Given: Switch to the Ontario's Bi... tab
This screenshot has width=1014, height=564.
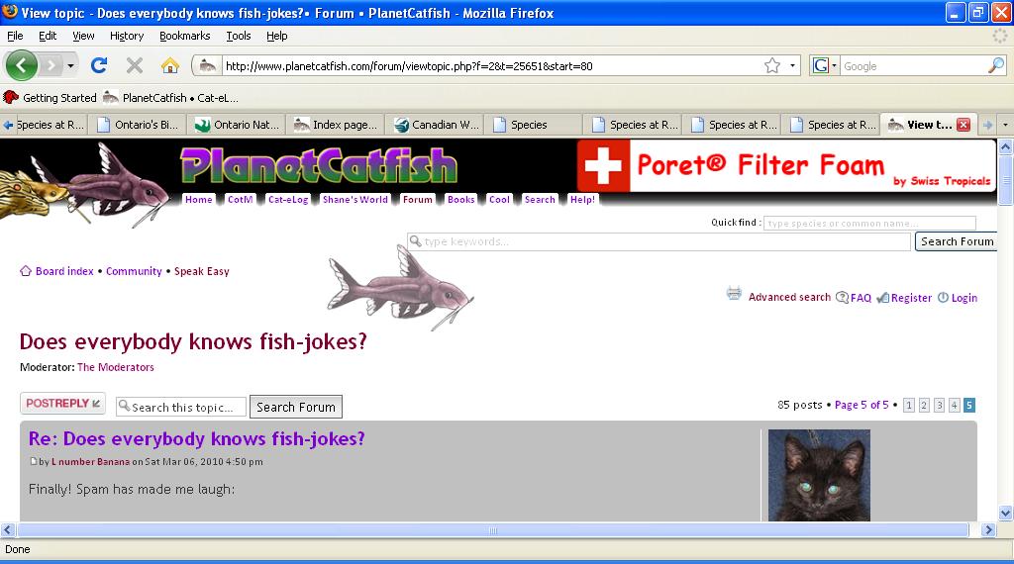Looking at the screenshot, I should (x=137, y=125).
